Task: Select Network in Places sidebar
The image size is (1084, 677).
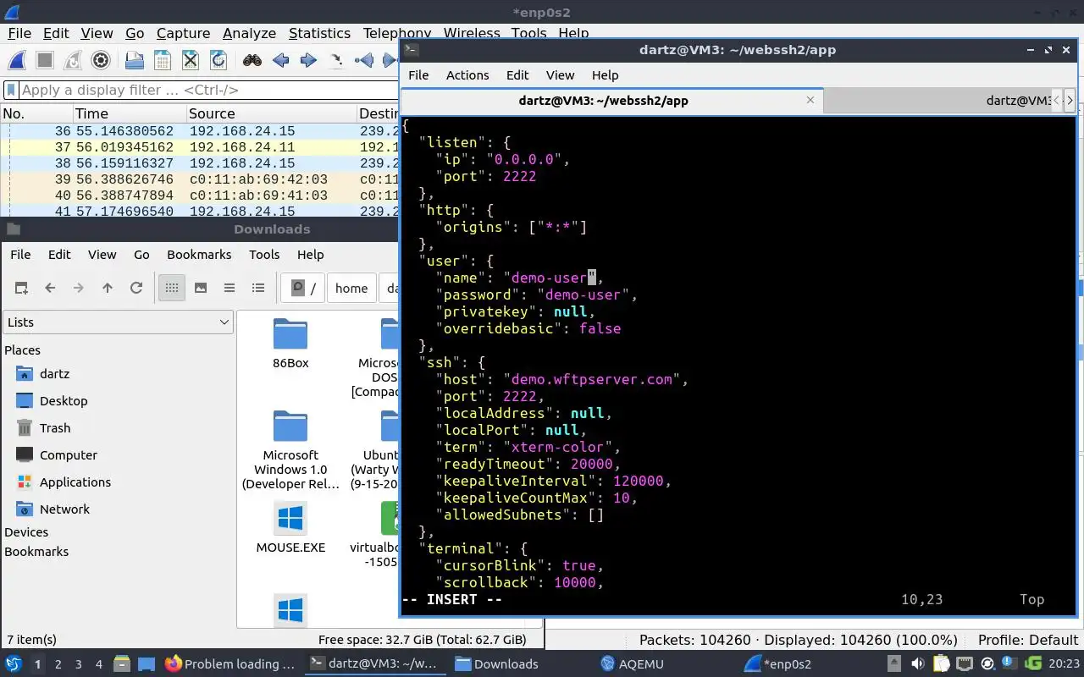Action: [x=64, y=509]
